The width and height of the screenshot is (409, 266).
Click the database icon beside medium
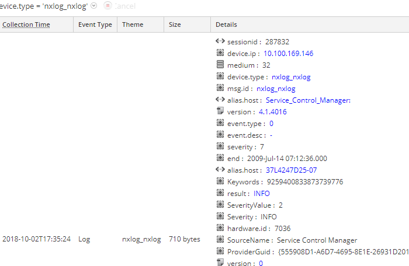coord(220,65)
